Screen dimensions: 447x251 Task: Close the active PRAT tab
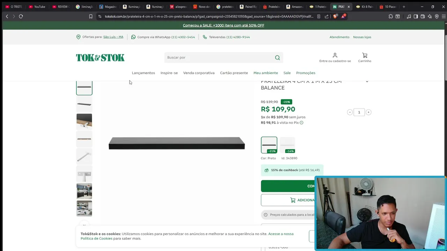point(349,7)
